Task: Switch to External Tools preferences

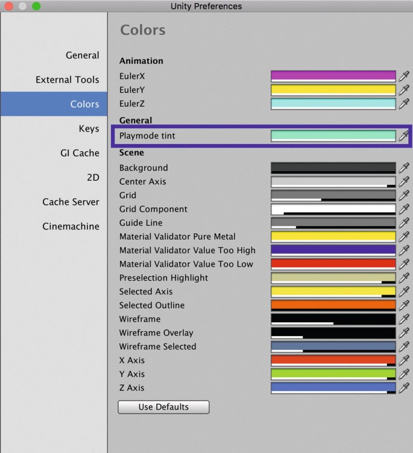Action: coord(67,80)
